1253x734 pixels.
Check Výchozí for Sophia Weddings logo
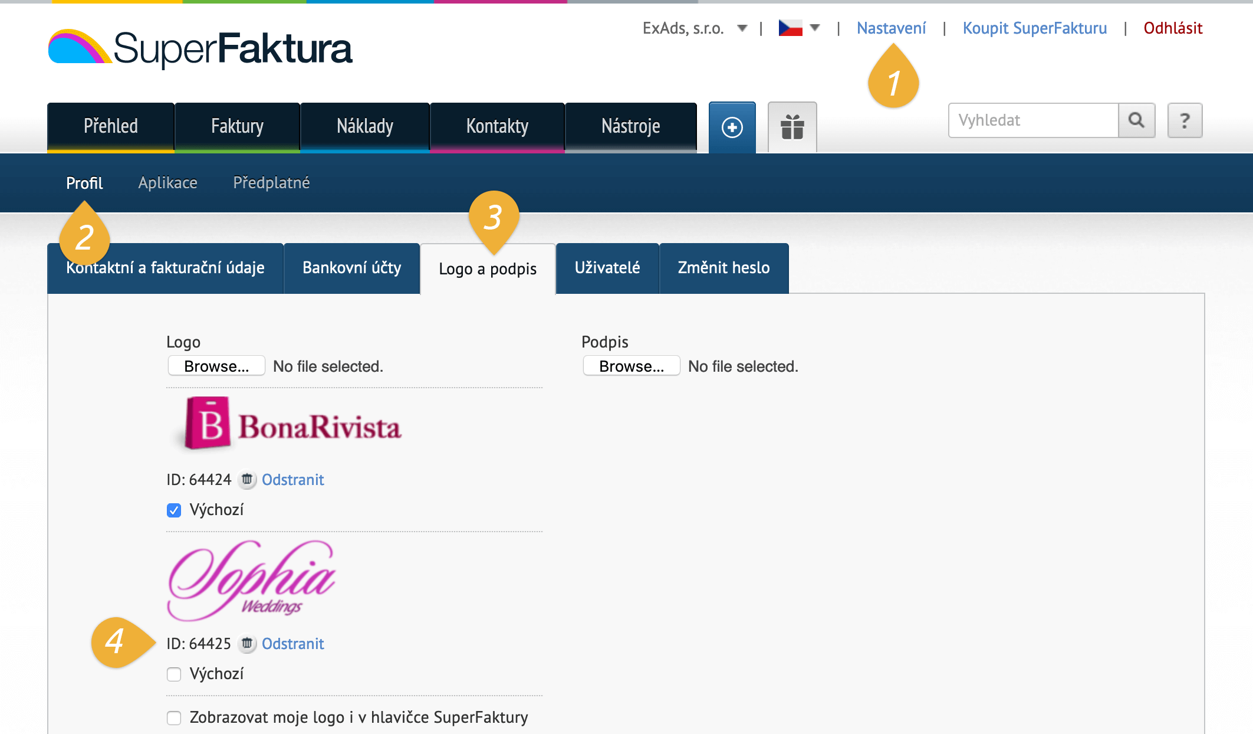click(174, 674)
